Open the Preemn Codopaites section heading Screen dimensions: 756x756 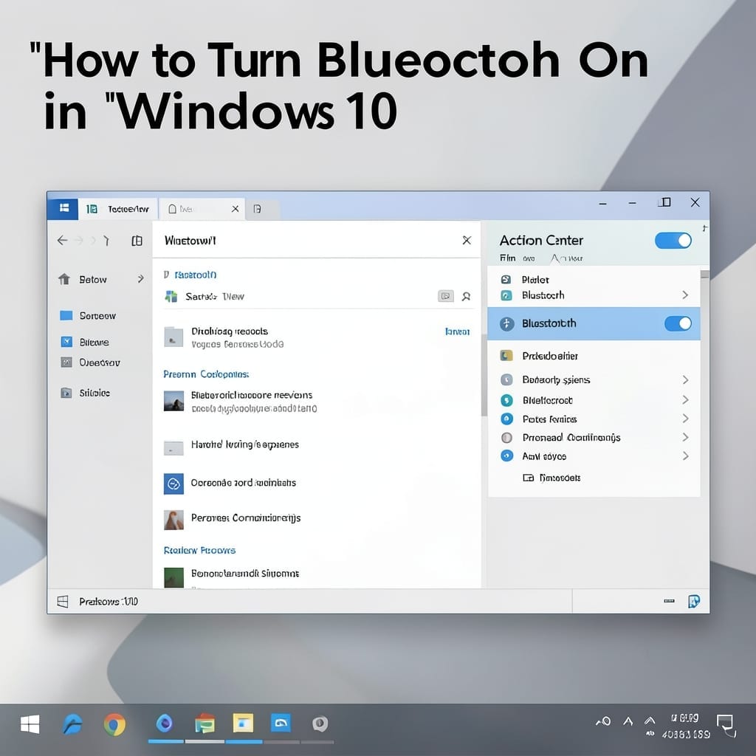pyautogui.click(x=206, y=374)
